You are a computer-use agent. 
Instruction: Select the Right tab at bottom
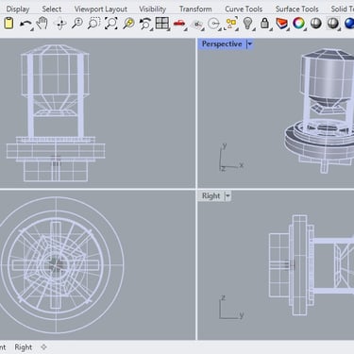(24, 347)
